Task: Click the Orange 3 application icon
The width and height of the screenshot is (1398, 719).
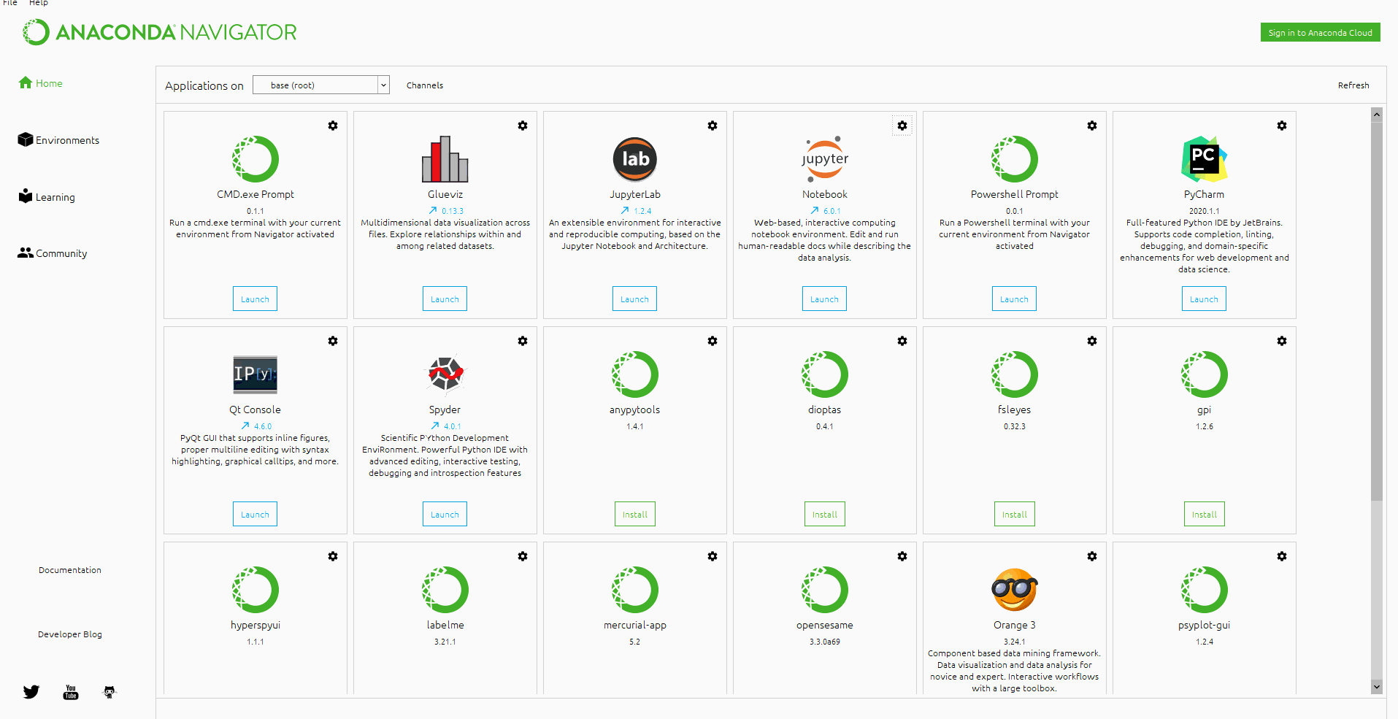Action: (x=1015, y=590)
